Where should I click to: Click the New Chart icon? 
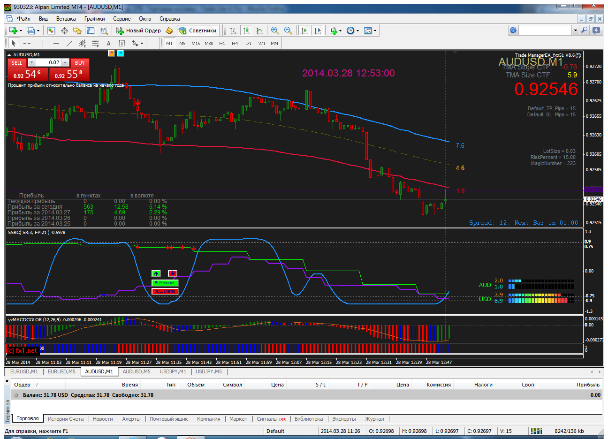[14, 30]
